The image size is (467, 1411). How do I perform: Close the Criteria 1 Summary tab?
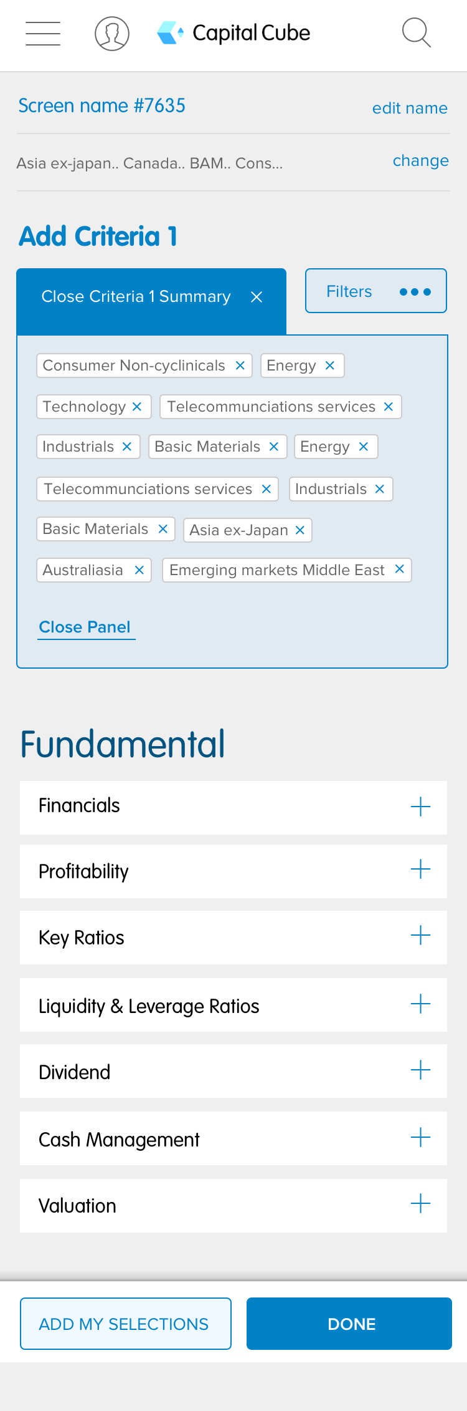(256, 297)
